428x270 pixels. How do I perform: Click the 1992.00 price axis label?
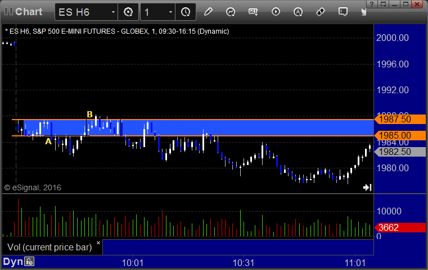[x=392, y=90]
